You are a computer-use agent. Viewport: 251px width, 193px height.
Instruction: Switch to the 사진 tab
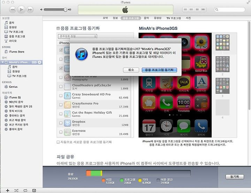point(188,18)
